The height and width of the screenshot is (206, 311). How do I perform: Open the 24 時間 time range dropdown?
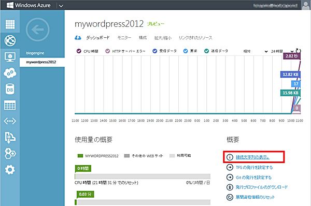(282, 51)
